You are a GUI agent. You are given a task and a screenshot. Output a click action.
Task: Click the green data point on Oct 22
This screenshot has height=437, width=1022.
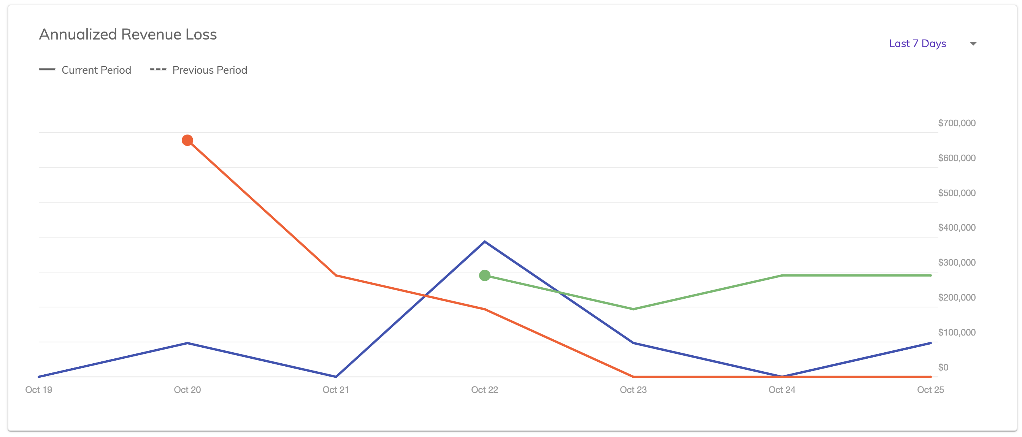point(484,275)
